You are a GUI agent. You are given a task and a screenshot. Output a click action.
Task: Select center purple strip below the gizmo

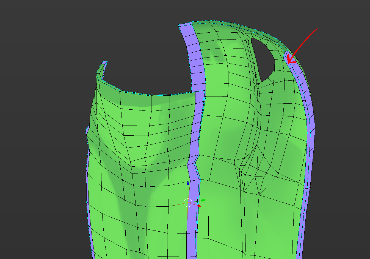[192, 233]
